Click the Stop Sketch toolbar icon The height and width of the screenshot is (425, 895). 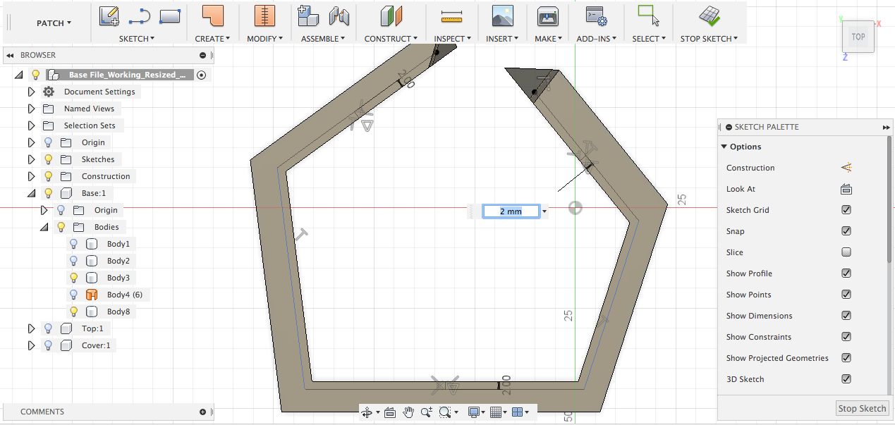710,16
